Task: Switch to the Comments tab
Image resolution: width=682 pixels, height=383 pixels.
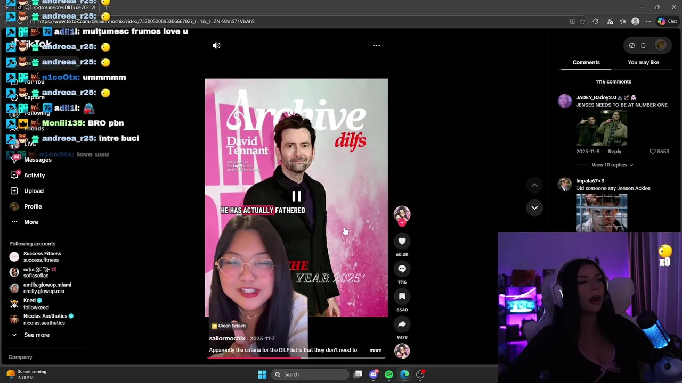Action: coord(586,62)
